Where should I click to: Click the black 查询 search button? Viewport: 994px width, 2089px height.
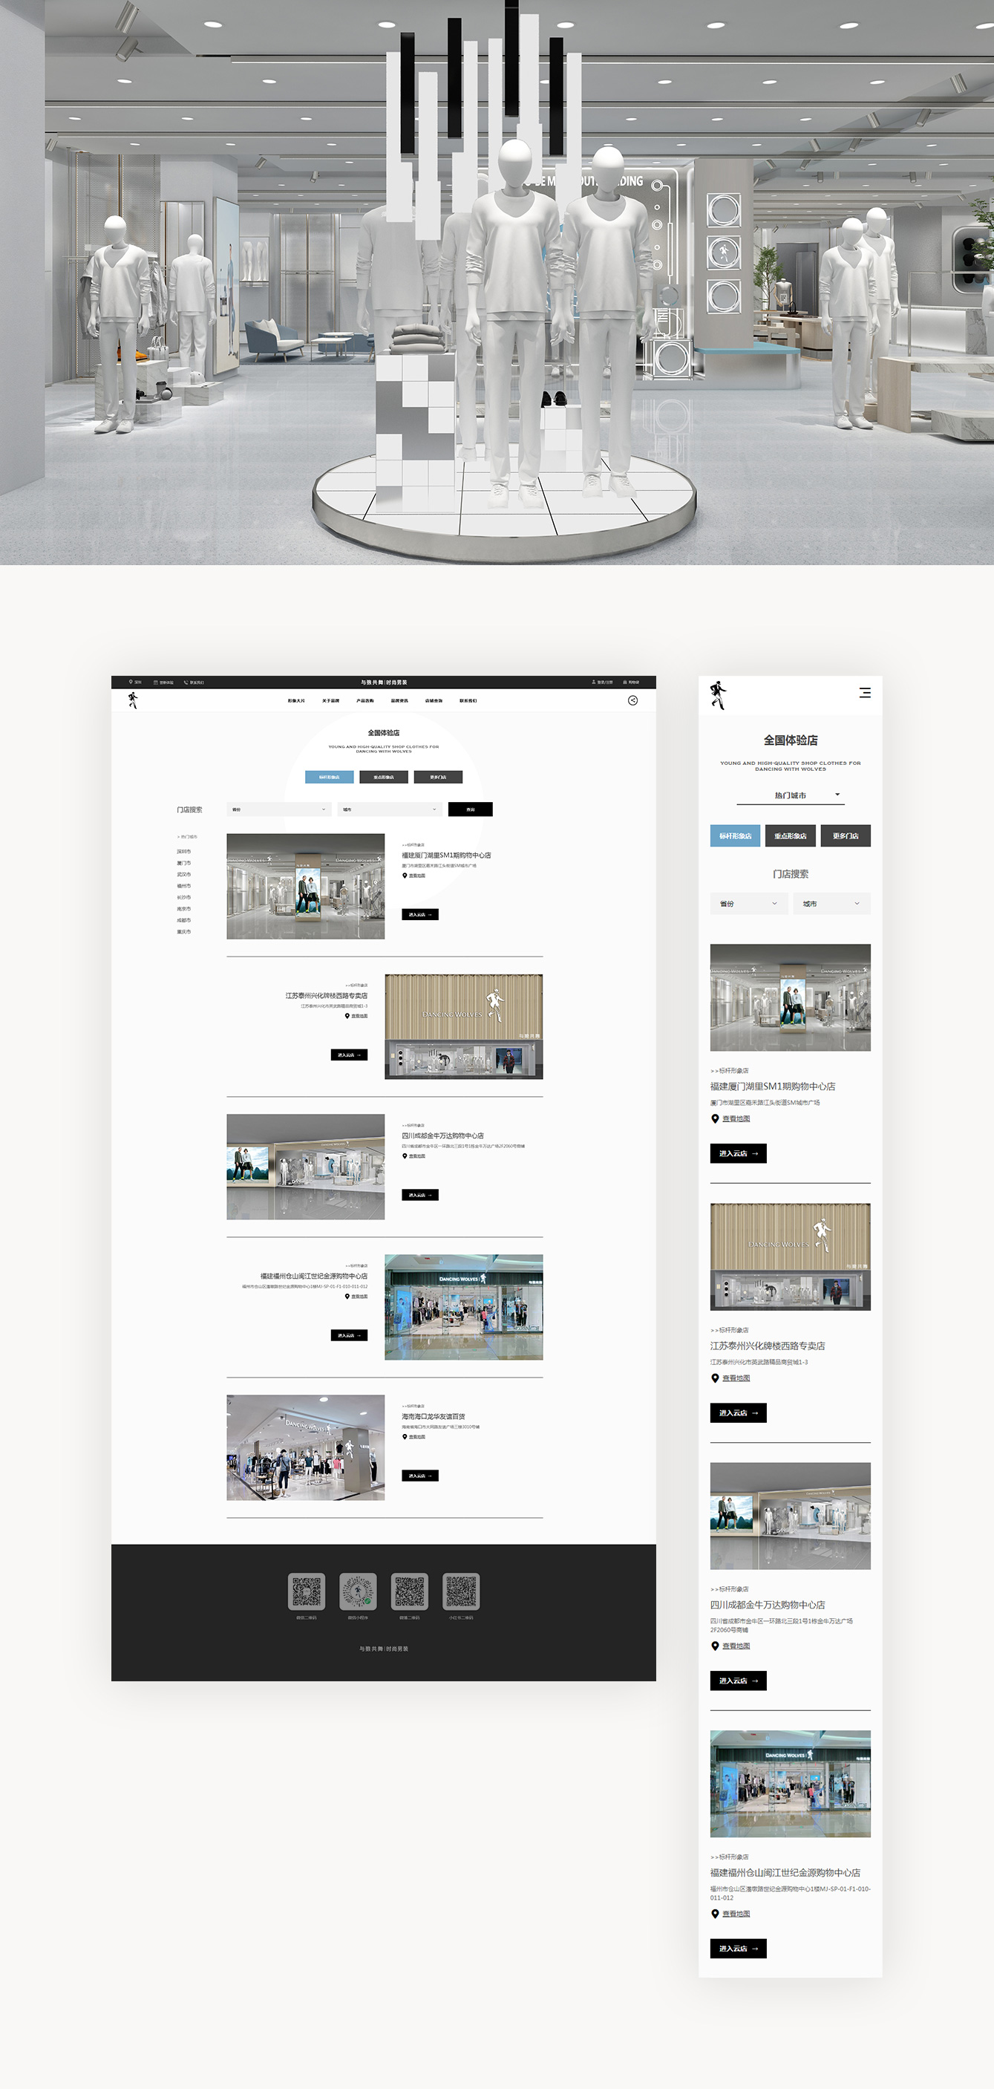click(x=470, y=809)
